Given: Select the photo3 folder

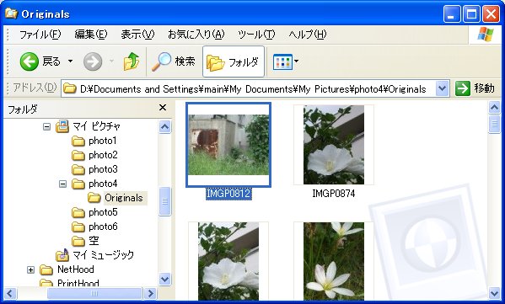Looking at the screenshot, I should point(94,169).
